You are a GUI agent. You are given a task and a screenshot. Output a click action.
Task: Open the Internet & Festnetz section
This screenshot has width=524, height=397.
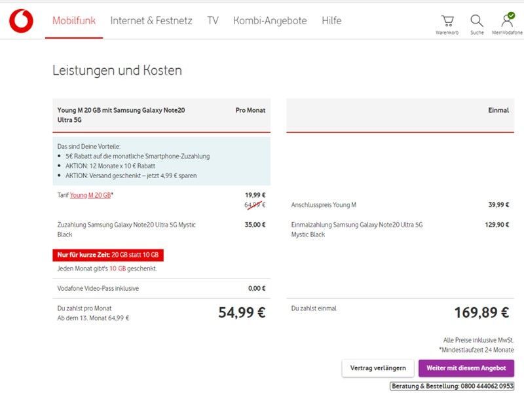(152, 20)
